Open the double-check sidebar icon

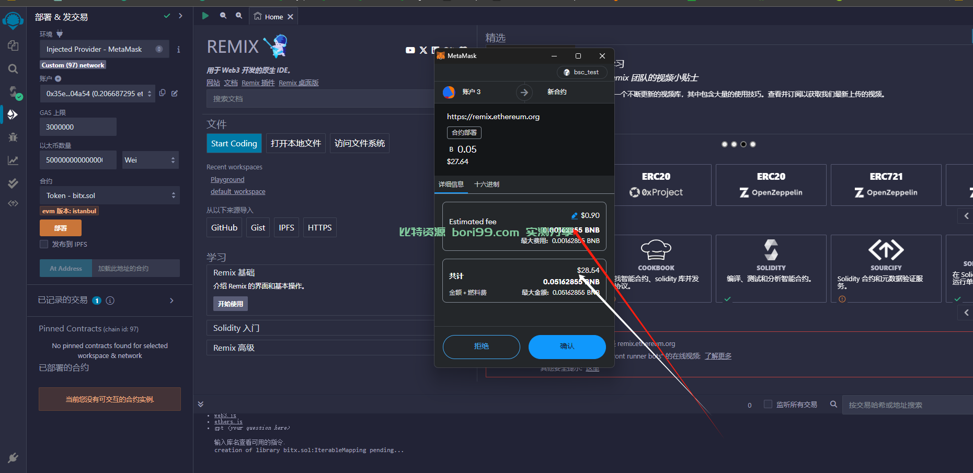[x=13, y=183]
